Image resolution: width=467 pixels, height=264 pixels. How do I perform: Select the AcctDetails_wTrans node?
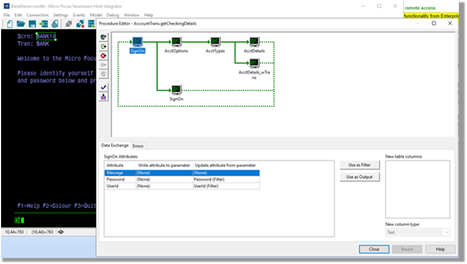tap(254, 69)
